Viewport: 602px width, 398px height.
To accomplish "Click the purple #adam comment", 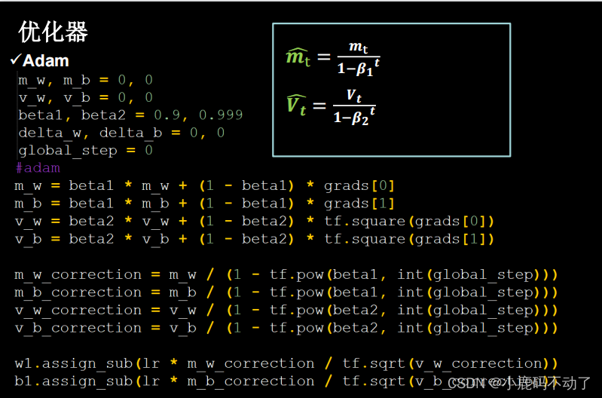I will [x=38, y=168].
